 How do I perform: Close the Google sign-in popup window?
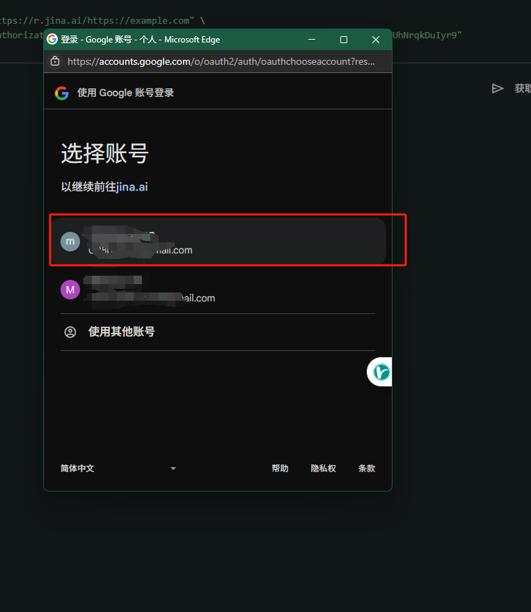pyautogui.click(x=376, y=40)
